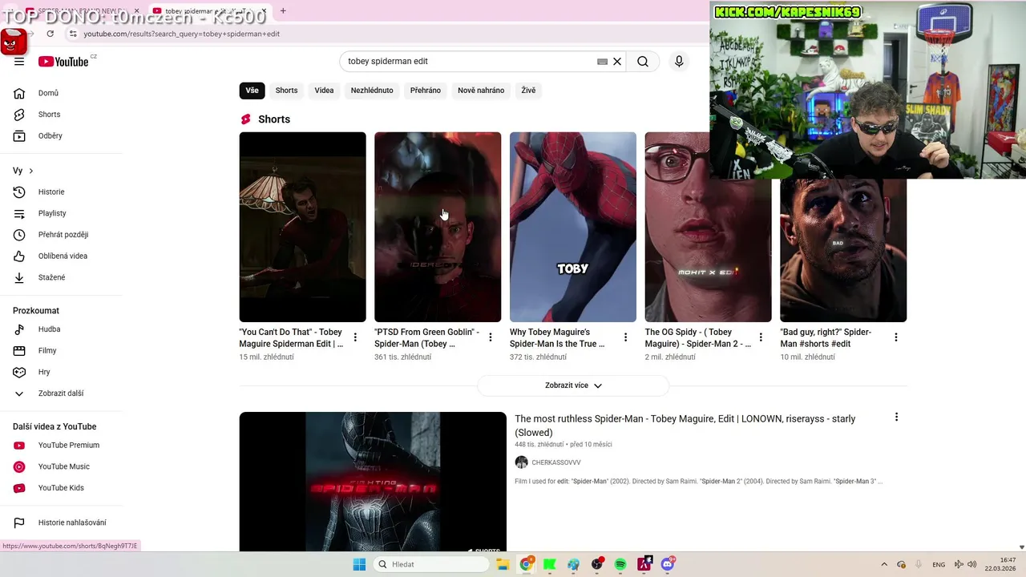
Task: Open the on-screen keyboard icon in search box
Action: pos(602,62)
